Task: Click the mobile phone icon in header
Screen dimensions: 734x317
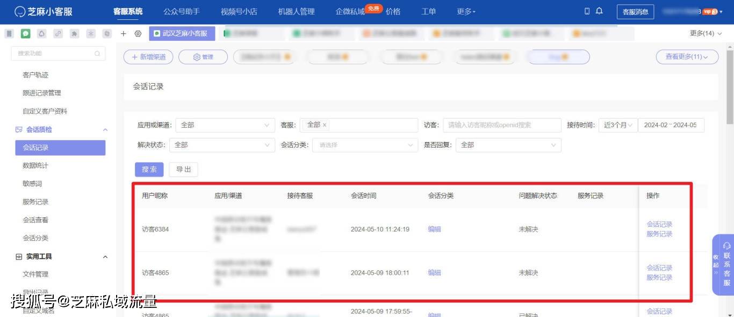Action: click(587, 11)
